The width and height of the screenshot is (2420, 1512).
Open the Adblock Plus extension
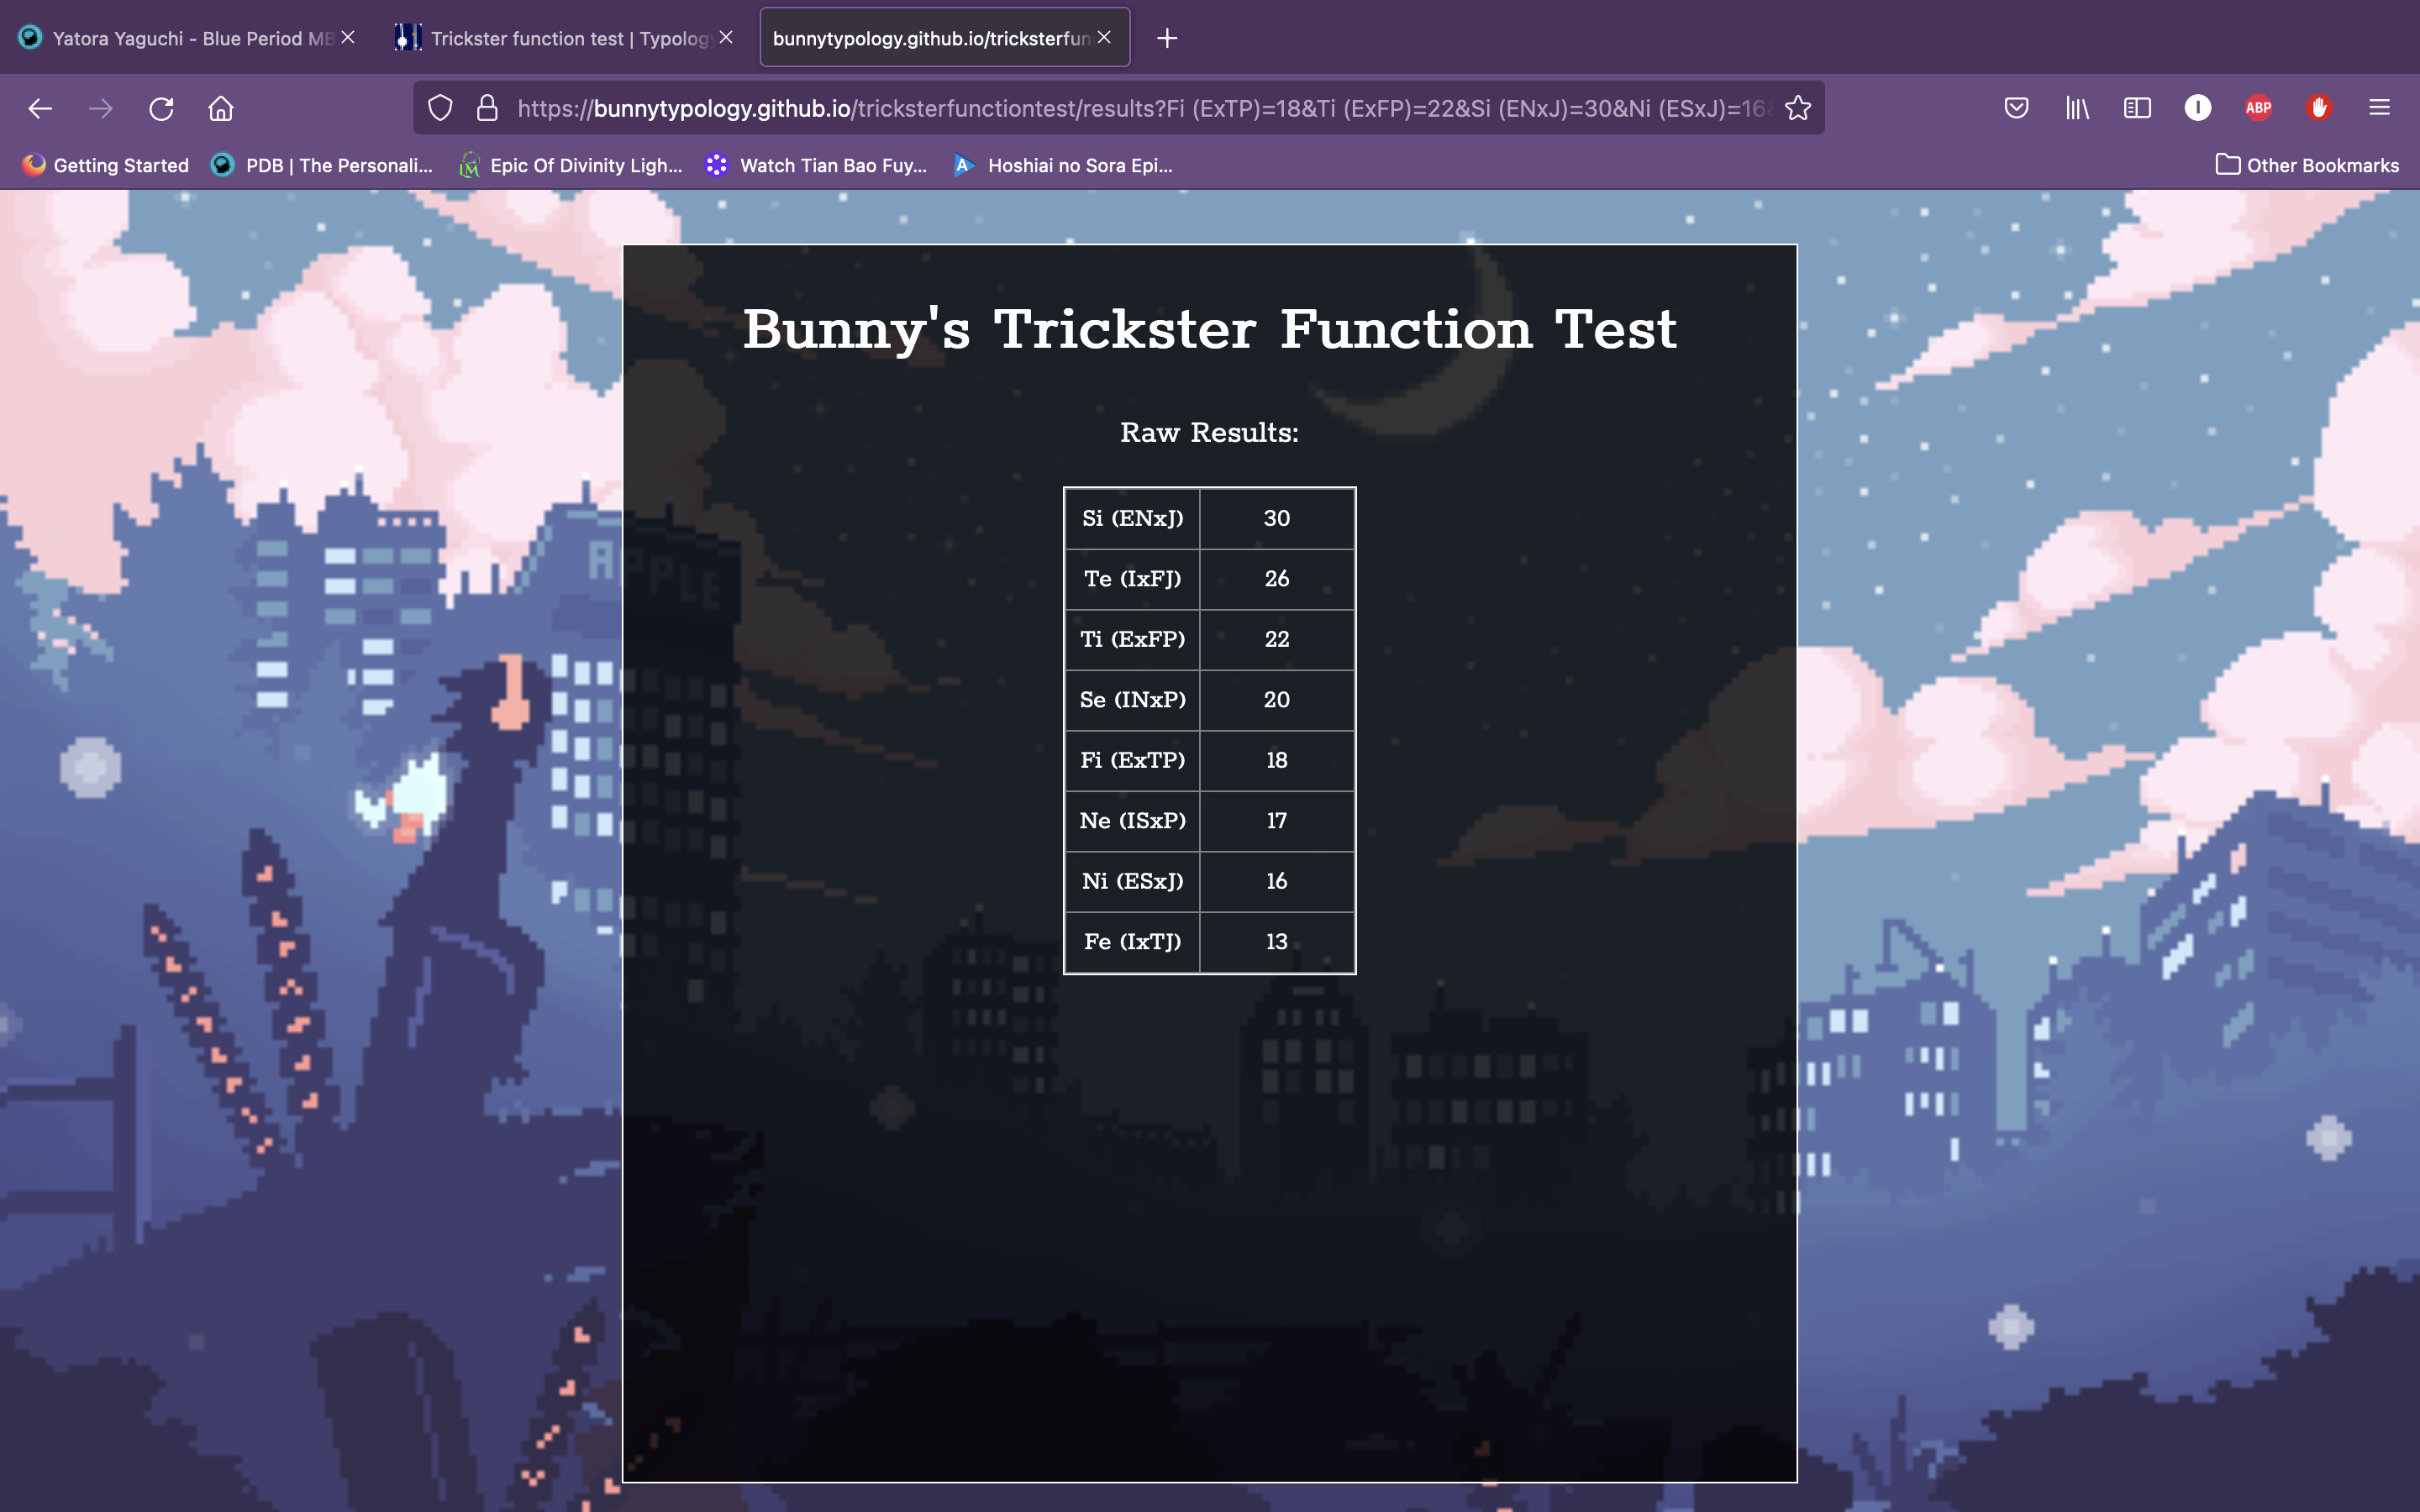2258,108
